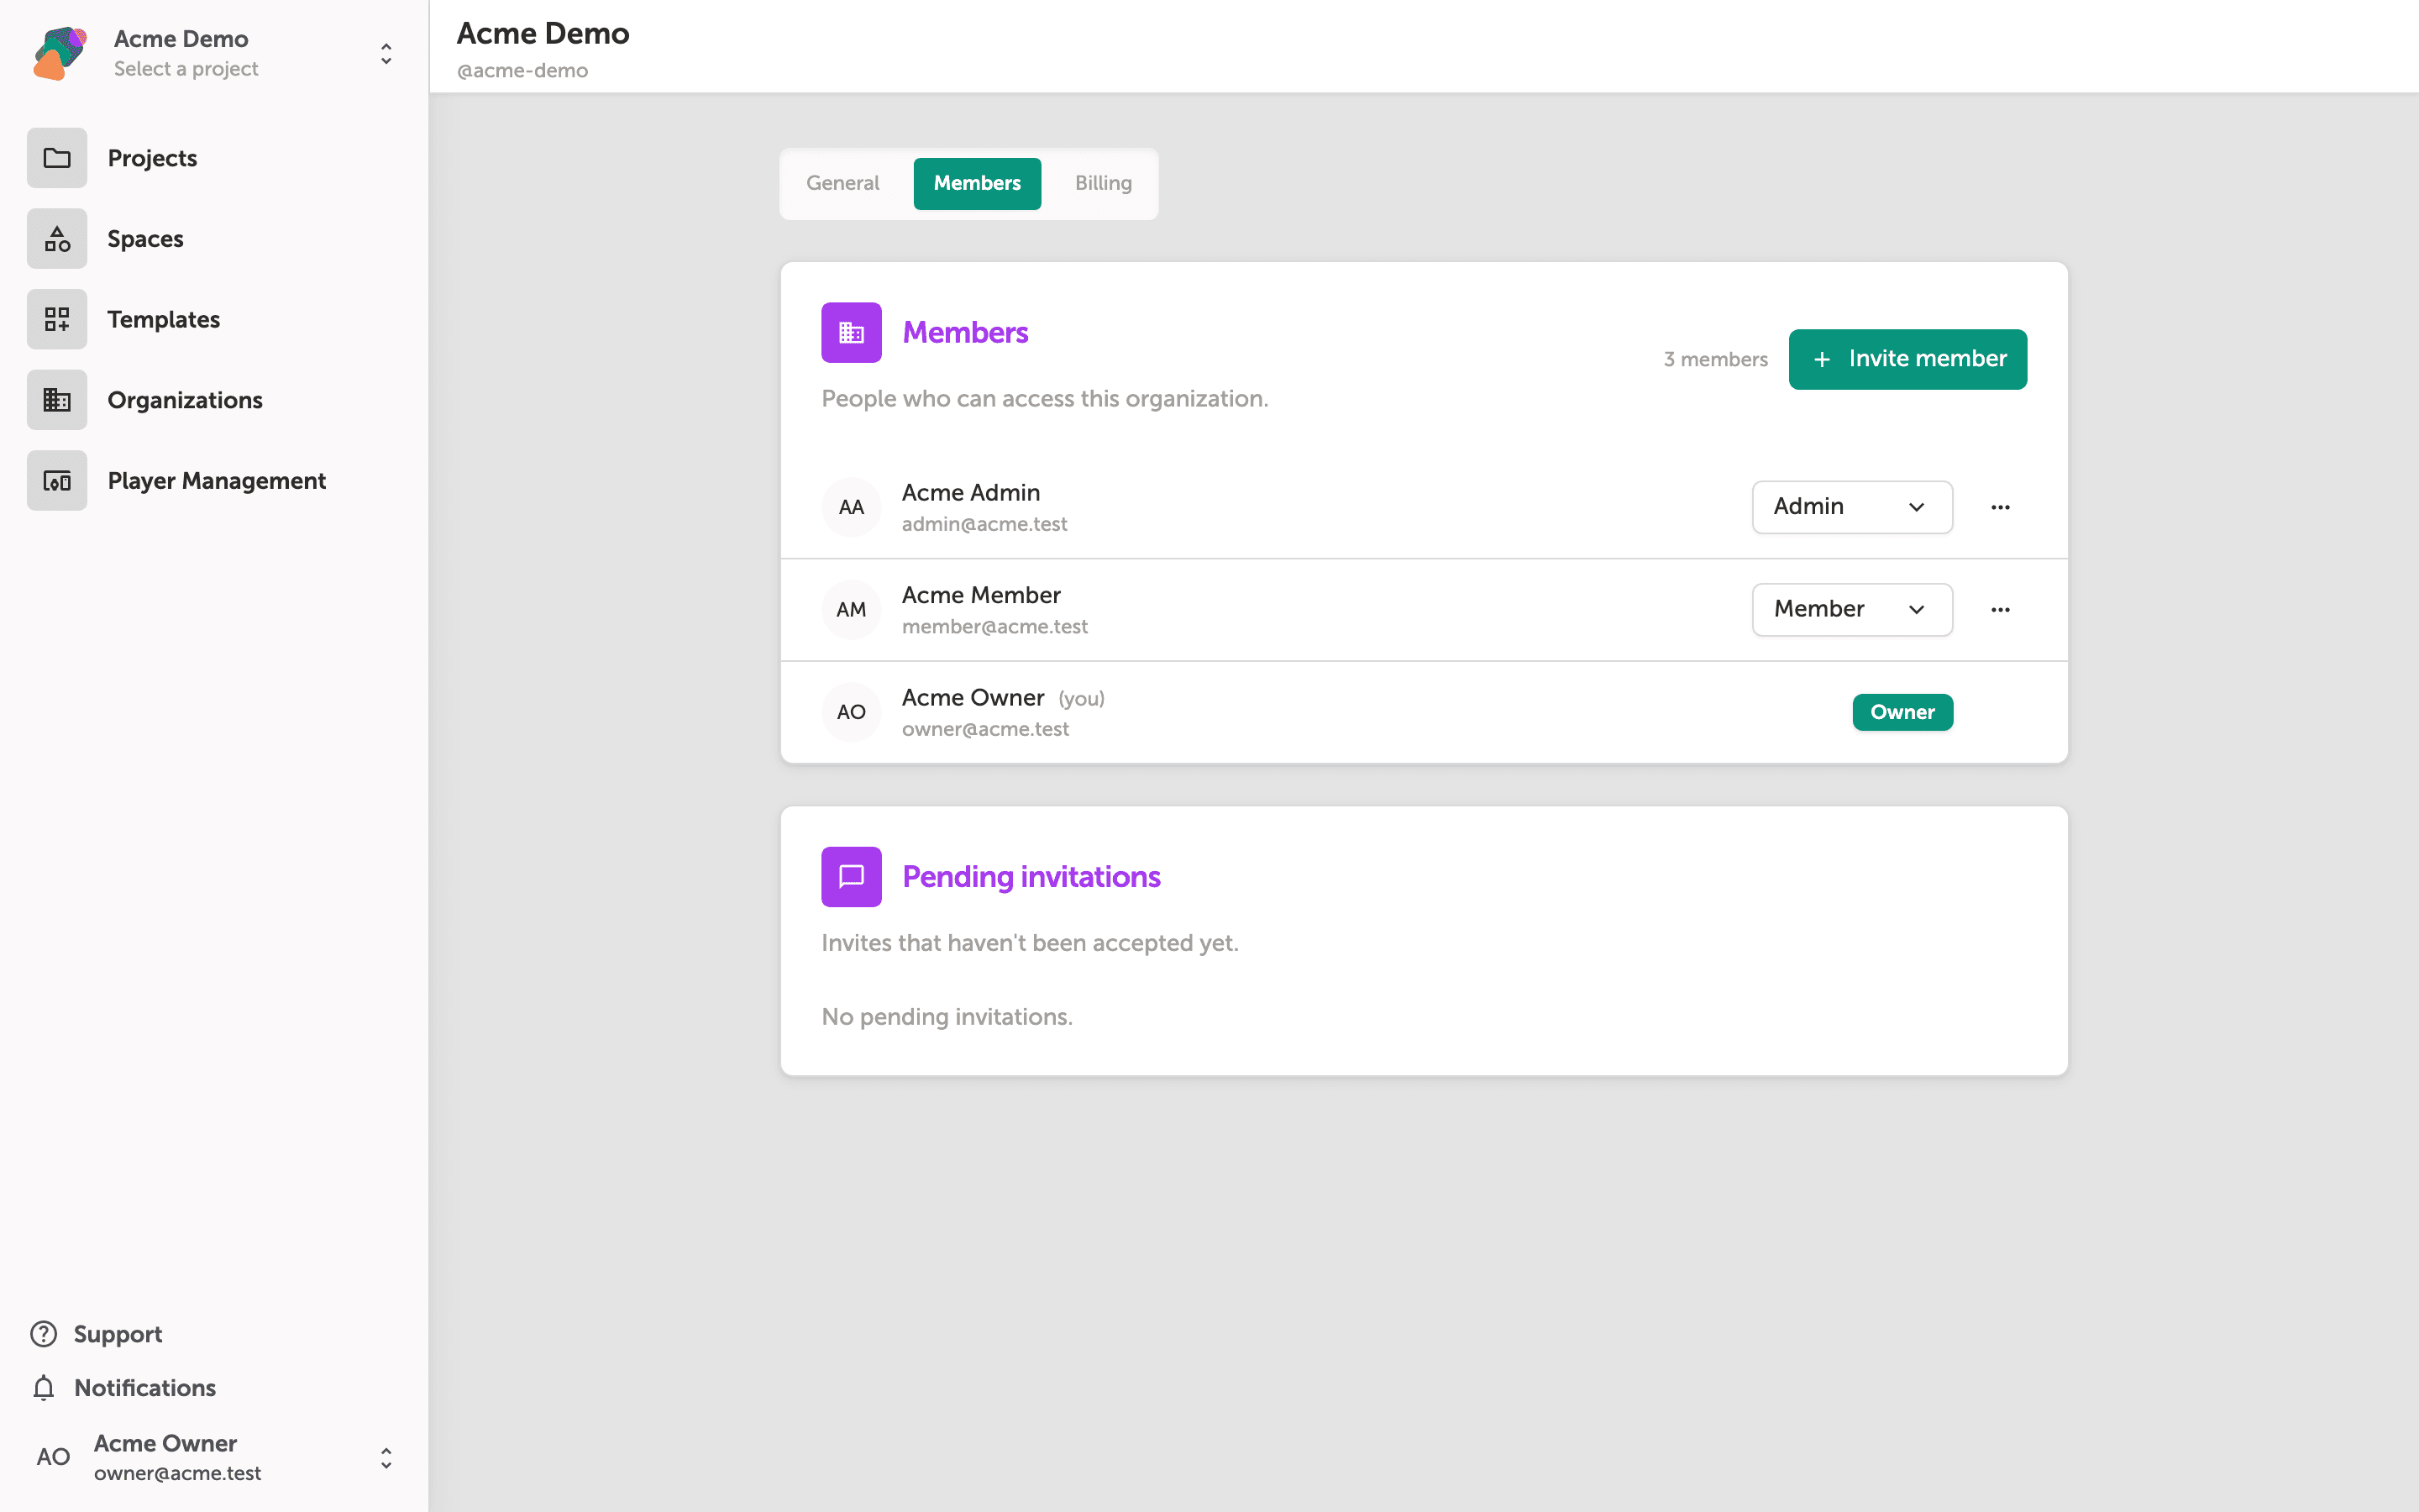
Task: Click the Acme Owner name in members list
Action: [x=973, y=697]
